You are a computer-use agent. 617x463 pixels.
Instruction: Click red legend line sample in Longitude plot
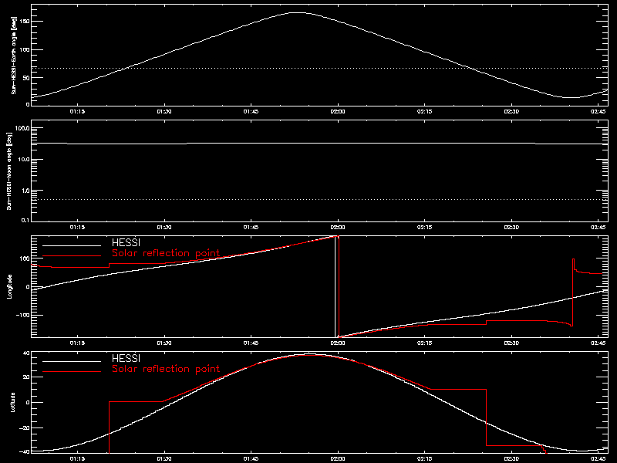click(72, 256)
